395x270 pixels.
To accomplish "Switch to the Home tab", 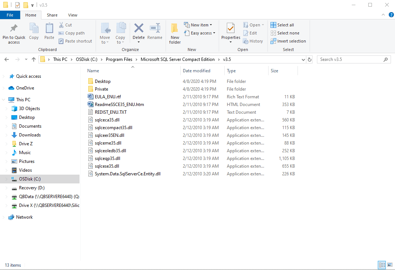I will tap(31, 15).
